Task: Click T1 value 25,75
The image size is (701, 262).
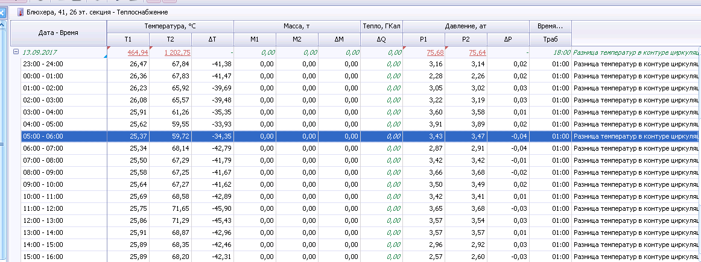Action: click(139, 209)
